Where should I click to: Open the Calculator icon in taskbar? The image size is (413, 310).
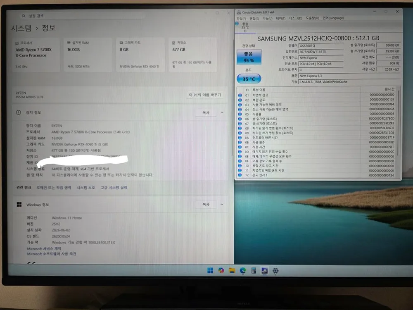click(x=254, y=270)
